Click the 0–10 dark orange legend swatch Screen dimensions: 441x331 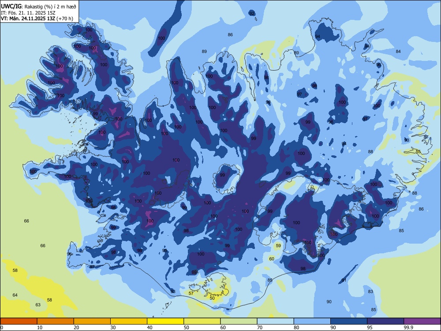pyautogui.click(x=19, y=321)
